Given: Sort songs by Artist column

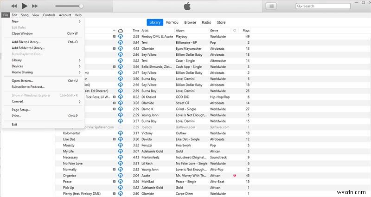Looking at the screenshot, I should coord(145,30).
